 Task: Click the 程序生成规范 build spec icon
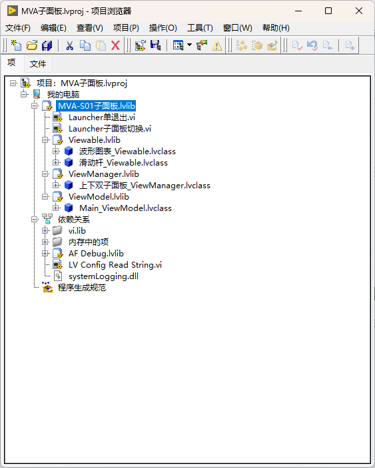47,287
